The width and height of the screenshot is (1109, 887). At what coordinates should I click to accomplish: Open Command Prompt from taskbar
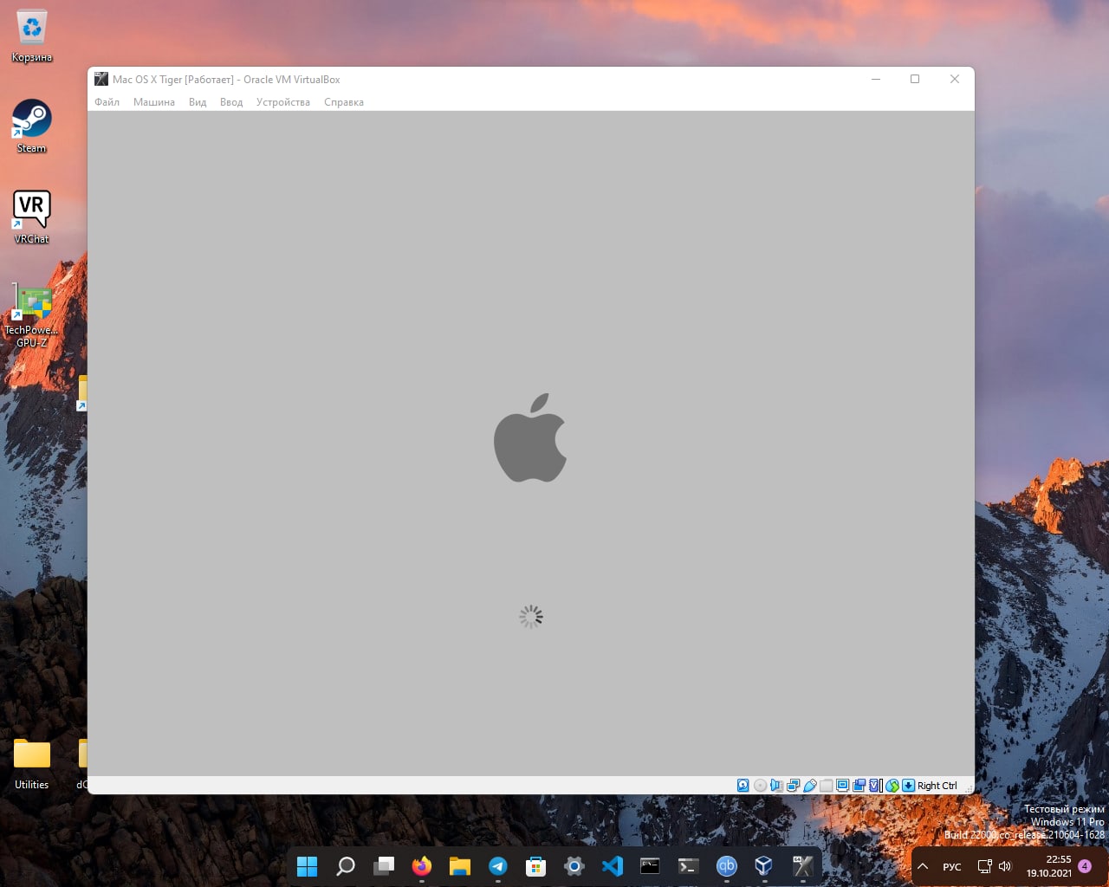click(651, 866)
